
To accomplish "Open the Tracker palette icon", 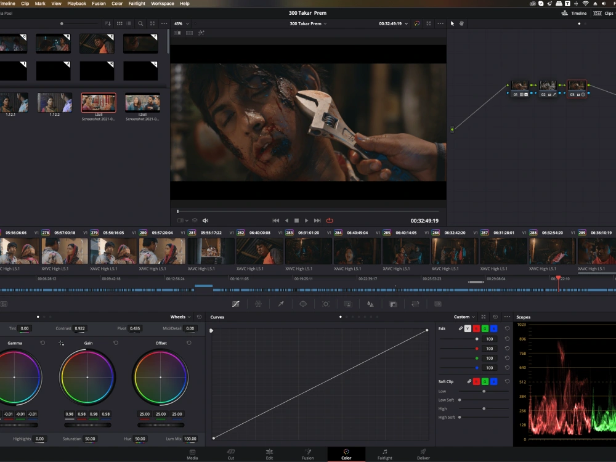I will click(x=326, y=304).
